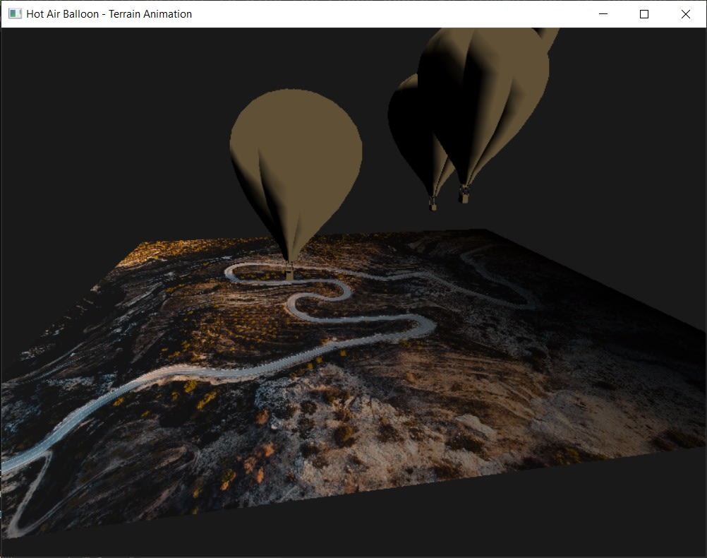Click the small balloon behind the big one

click(x=404, y=120)
